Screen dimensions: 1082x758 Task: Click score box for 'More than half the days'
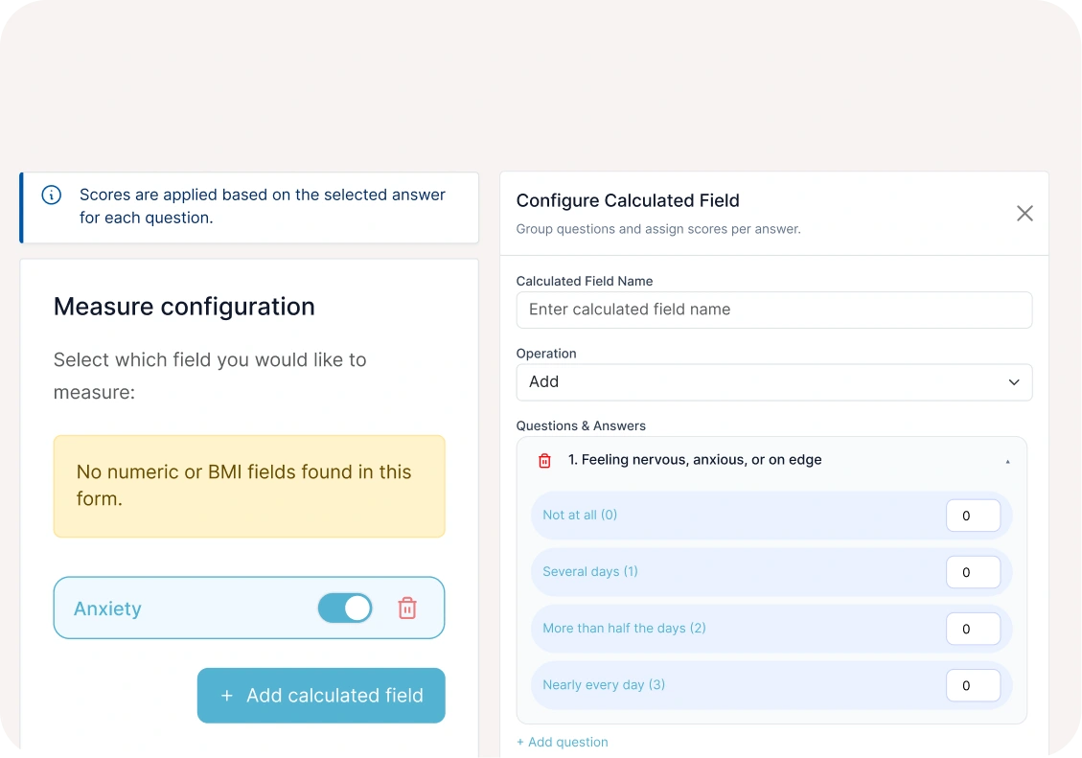coord(973,630)
